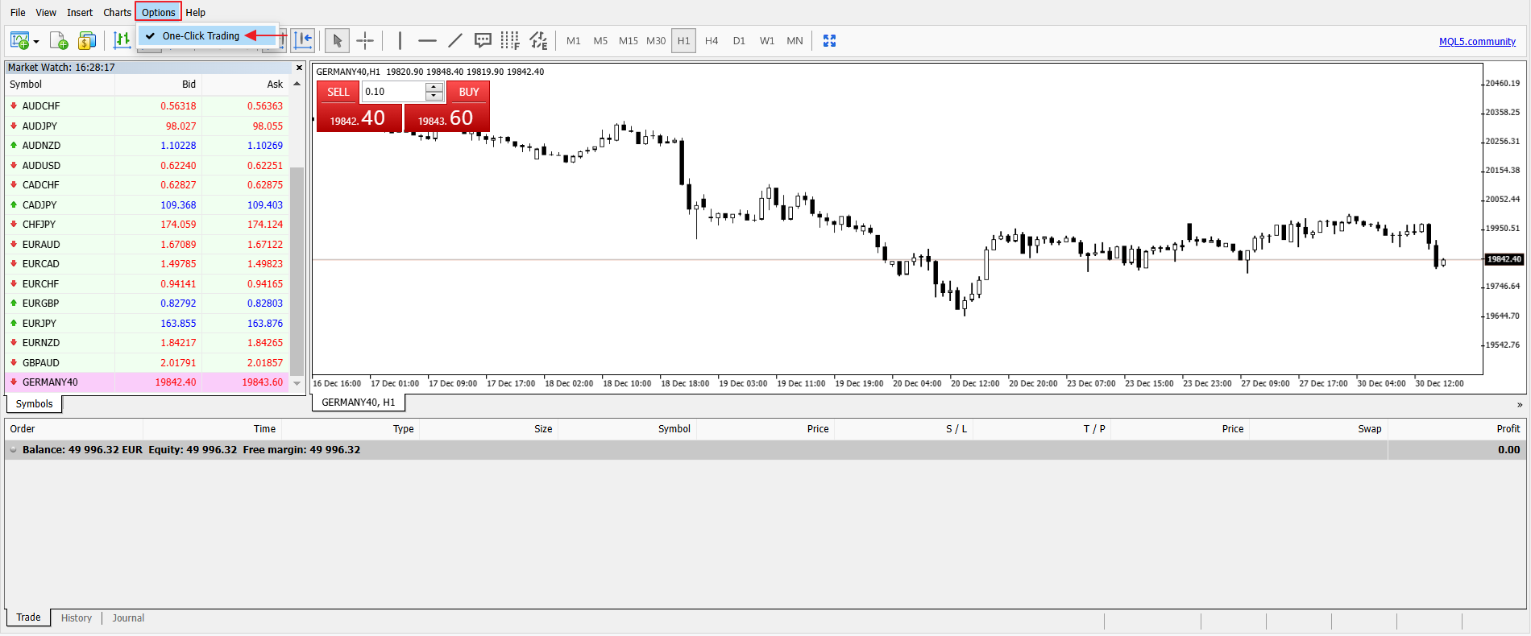1531x636 pixels.
Task: Click the red SELL button
Action: tap(338, 92)
